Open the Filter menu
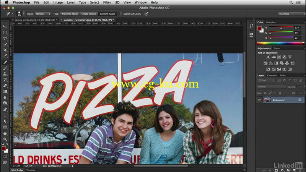This screenshot has width=306, height=172. click(107, 2)
